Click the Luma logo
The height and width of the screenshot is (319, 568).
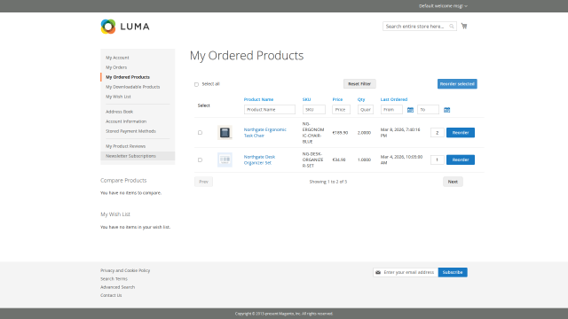125,27
